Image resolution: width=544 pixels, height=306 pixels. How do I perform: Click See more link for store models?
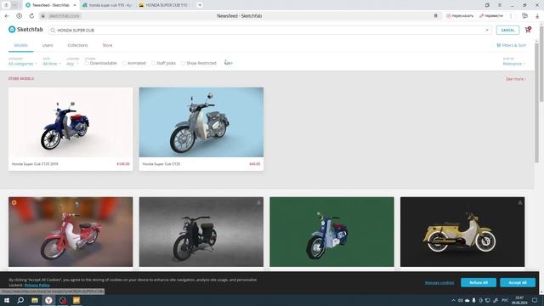pyautogui.click(x=516, y=79)
